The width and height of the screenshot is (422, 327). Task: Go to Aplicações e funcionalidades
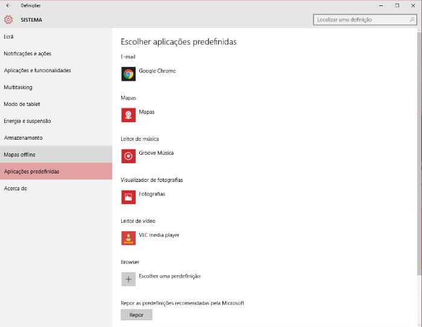pos(56,70)
